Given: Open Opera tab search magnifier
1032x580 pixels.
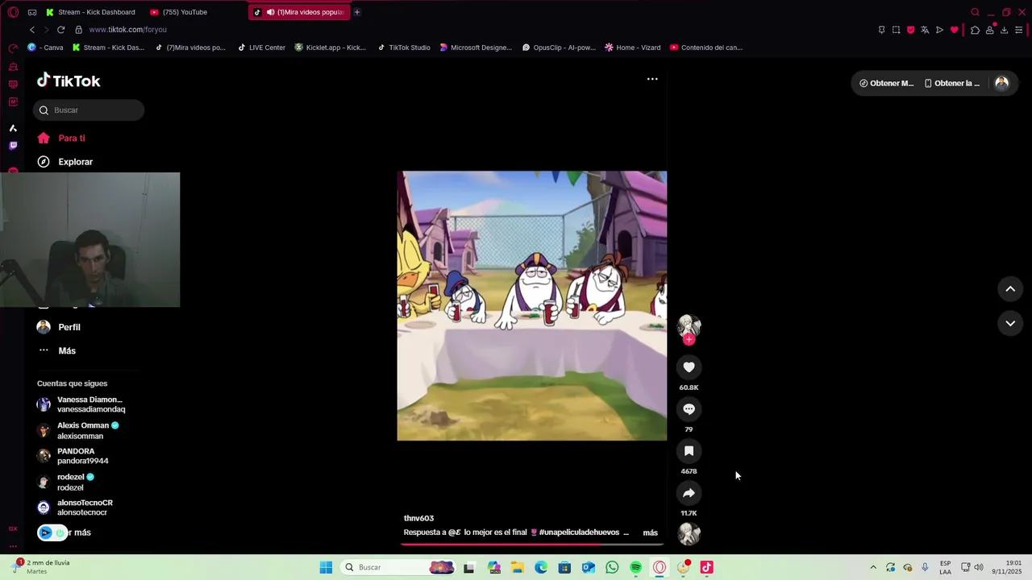Looking at the screenshot, I should point(975,12).
